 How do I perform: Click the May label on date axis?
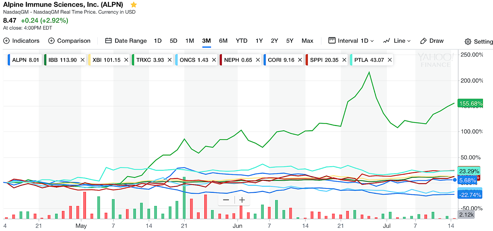tap(81, 226)
